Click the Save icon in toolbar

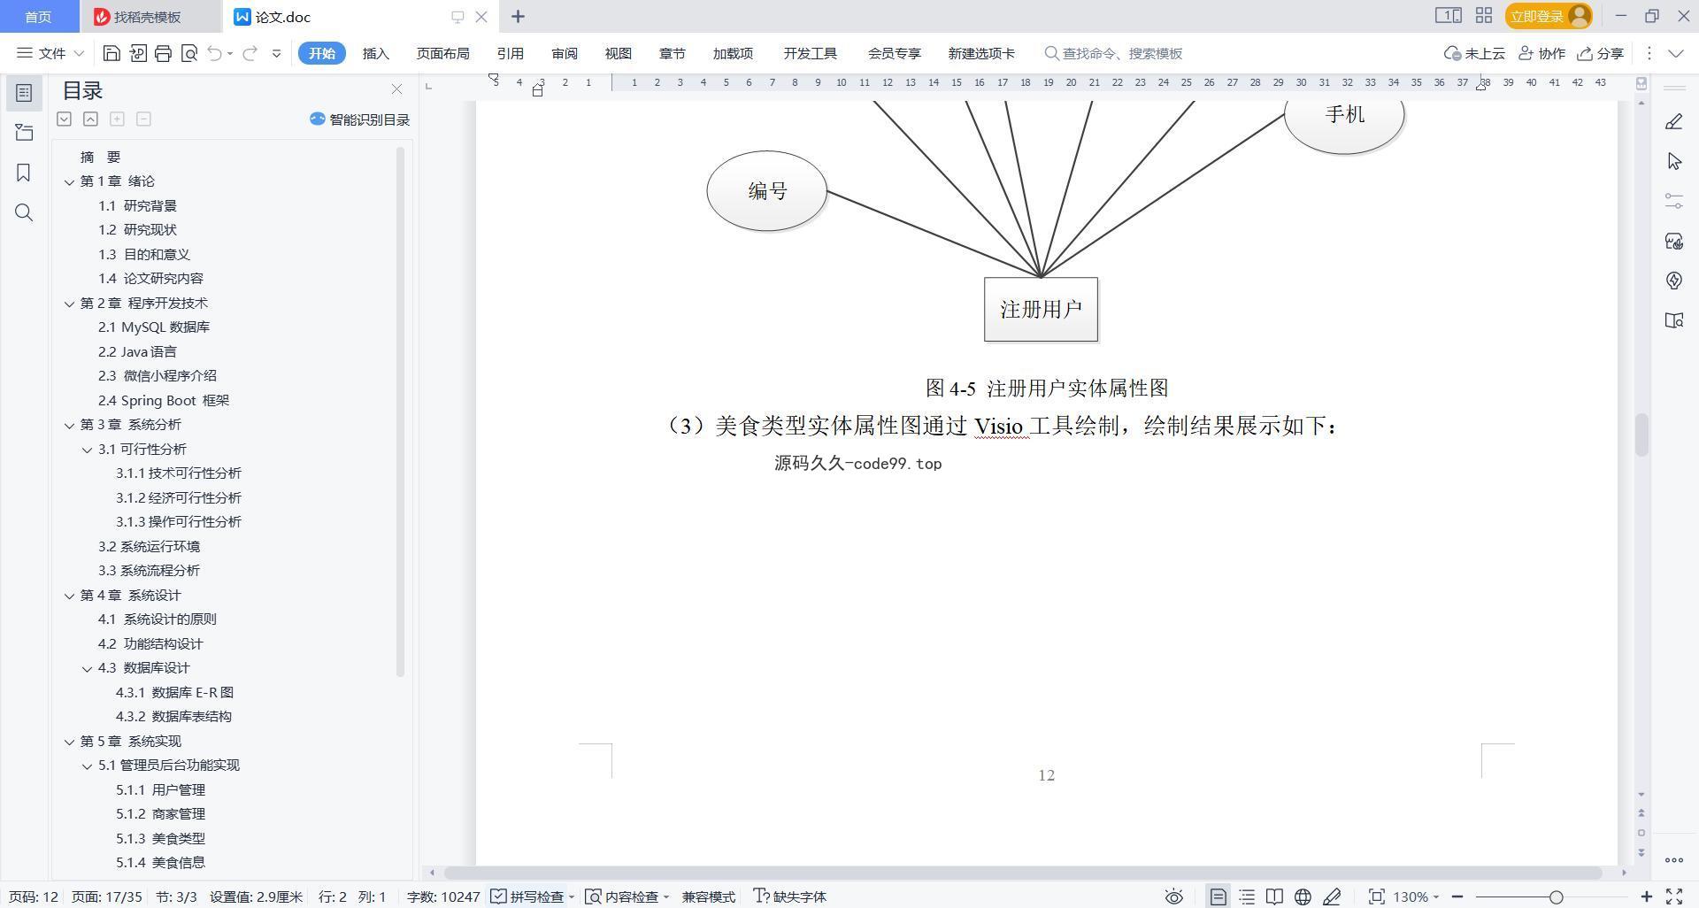point(111,53)
